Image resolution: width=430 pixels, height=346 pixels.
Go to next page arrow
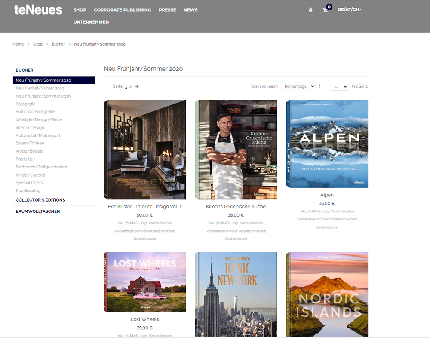click(137, 86)
